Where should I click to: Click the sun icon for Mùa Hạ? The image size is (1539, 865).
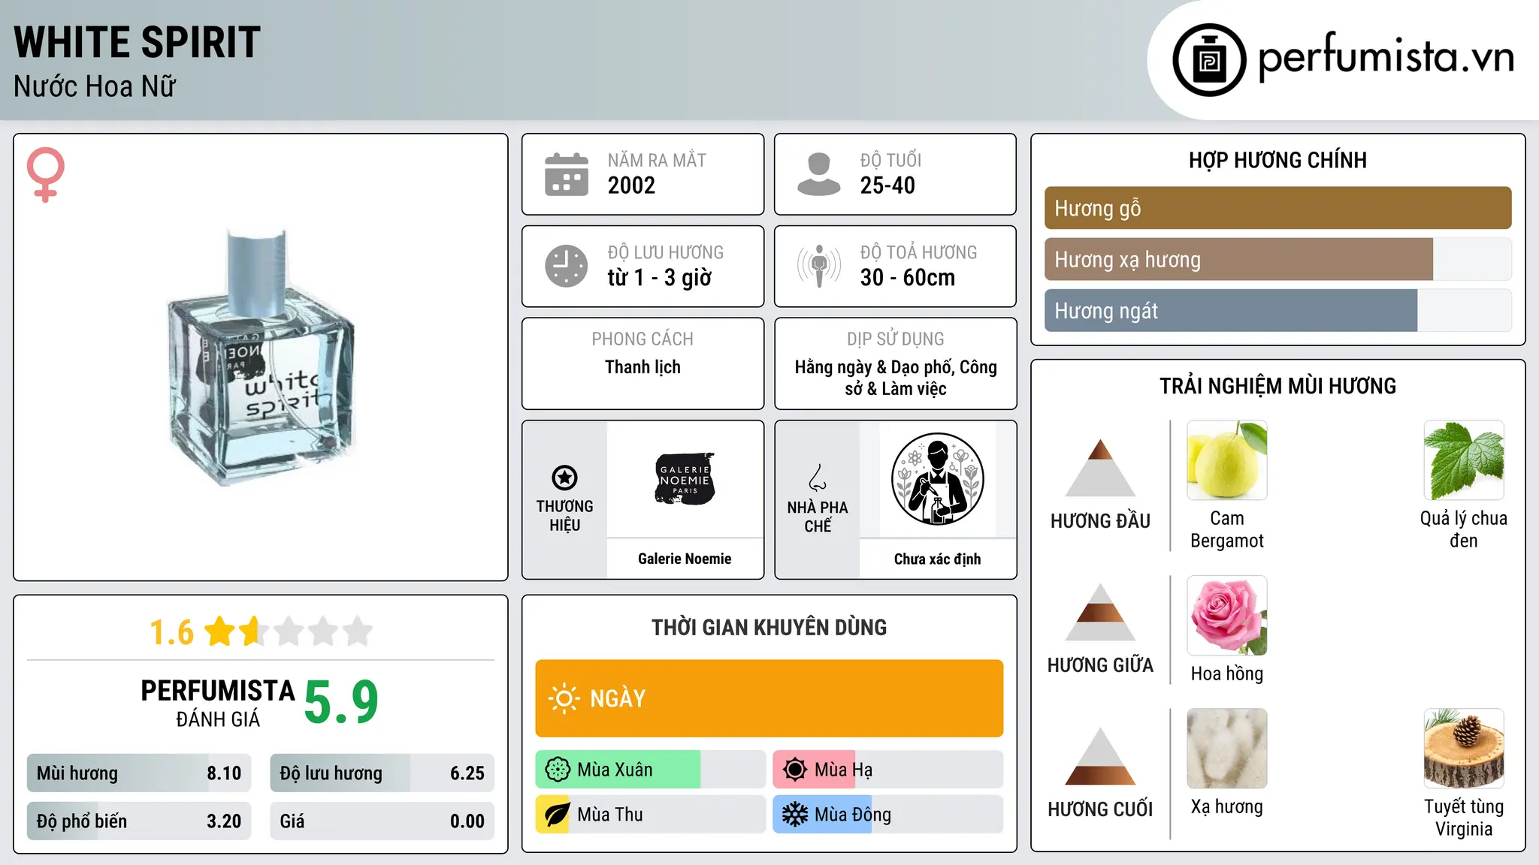click(x=795, y=770)
